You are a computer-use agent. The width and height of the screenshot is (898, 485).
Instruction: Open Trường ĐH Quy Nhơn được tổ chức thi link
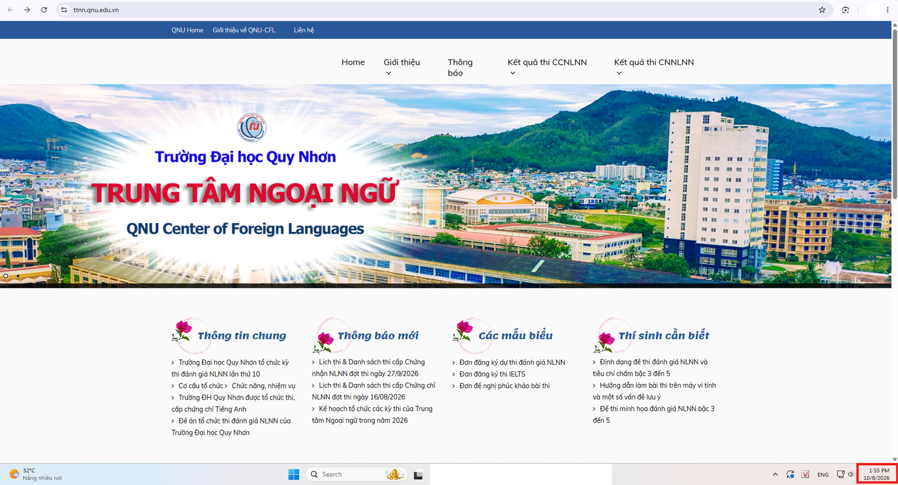click(x=233, y=403)
